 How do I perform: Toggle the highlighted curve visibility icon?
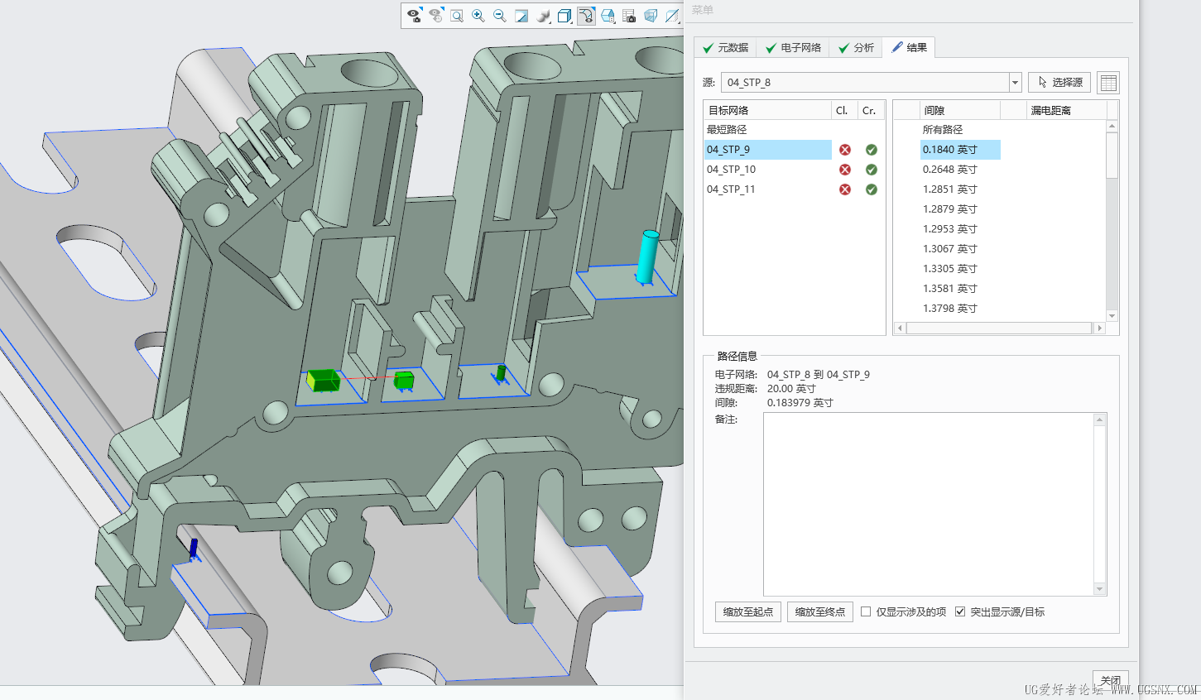tap(586, 16)
